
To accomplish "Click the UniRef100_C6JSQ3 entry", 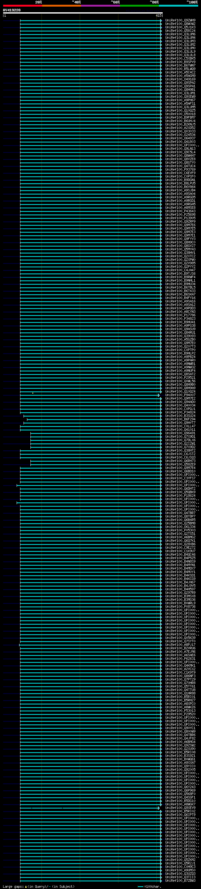I will (x=180, y=458).
